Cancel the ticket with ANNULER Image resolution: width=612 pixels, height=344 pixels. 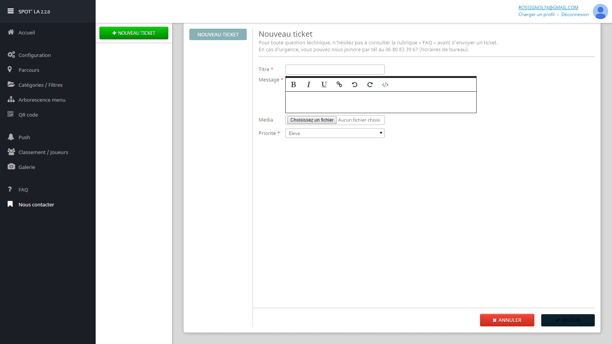507,320
